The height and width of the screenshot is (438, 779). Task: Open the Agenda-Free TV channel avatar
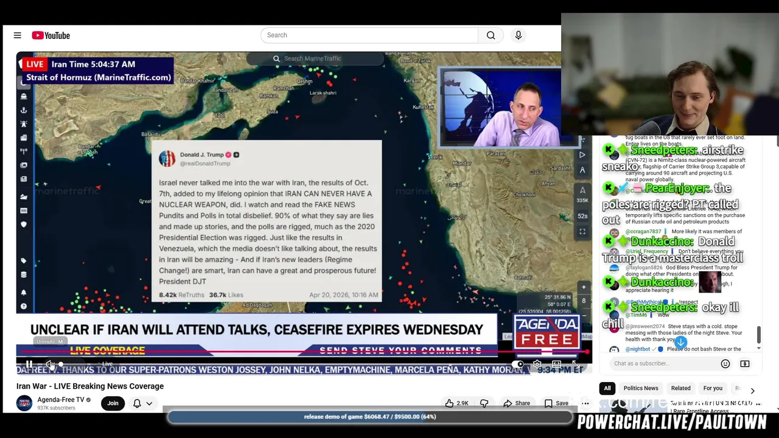pyautogui.click(x=24, y=403)
